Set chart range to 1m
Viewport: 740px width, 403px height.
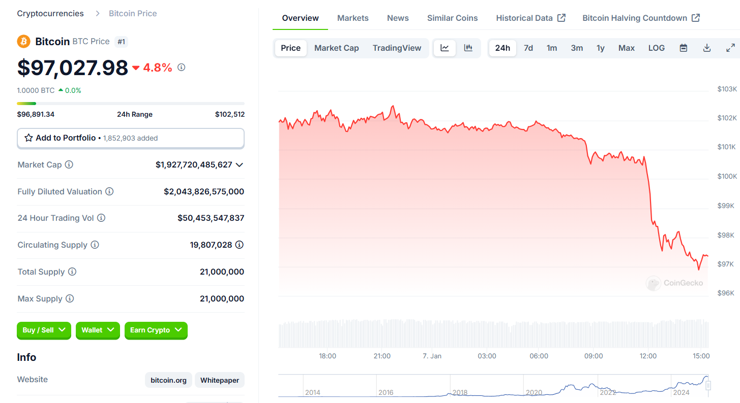tap(552, 48)
